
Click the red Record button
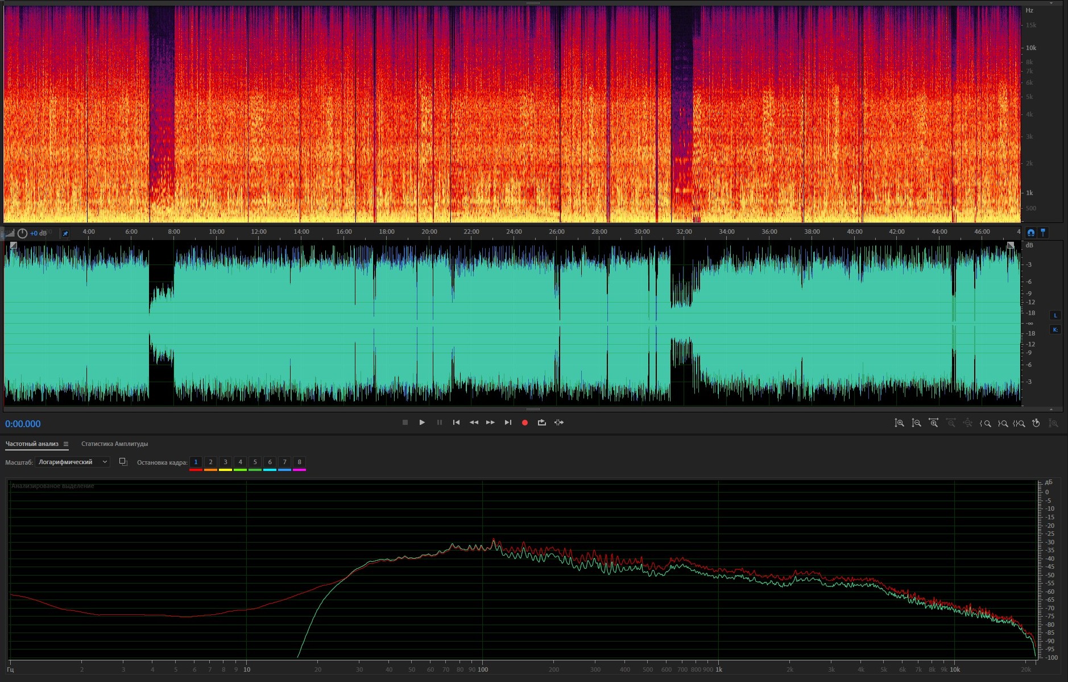[525, 423]
